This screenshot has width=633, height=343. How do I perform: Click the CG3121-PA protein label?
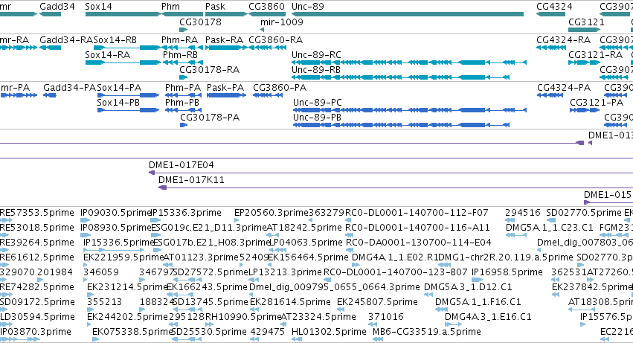tap(597, 102)
